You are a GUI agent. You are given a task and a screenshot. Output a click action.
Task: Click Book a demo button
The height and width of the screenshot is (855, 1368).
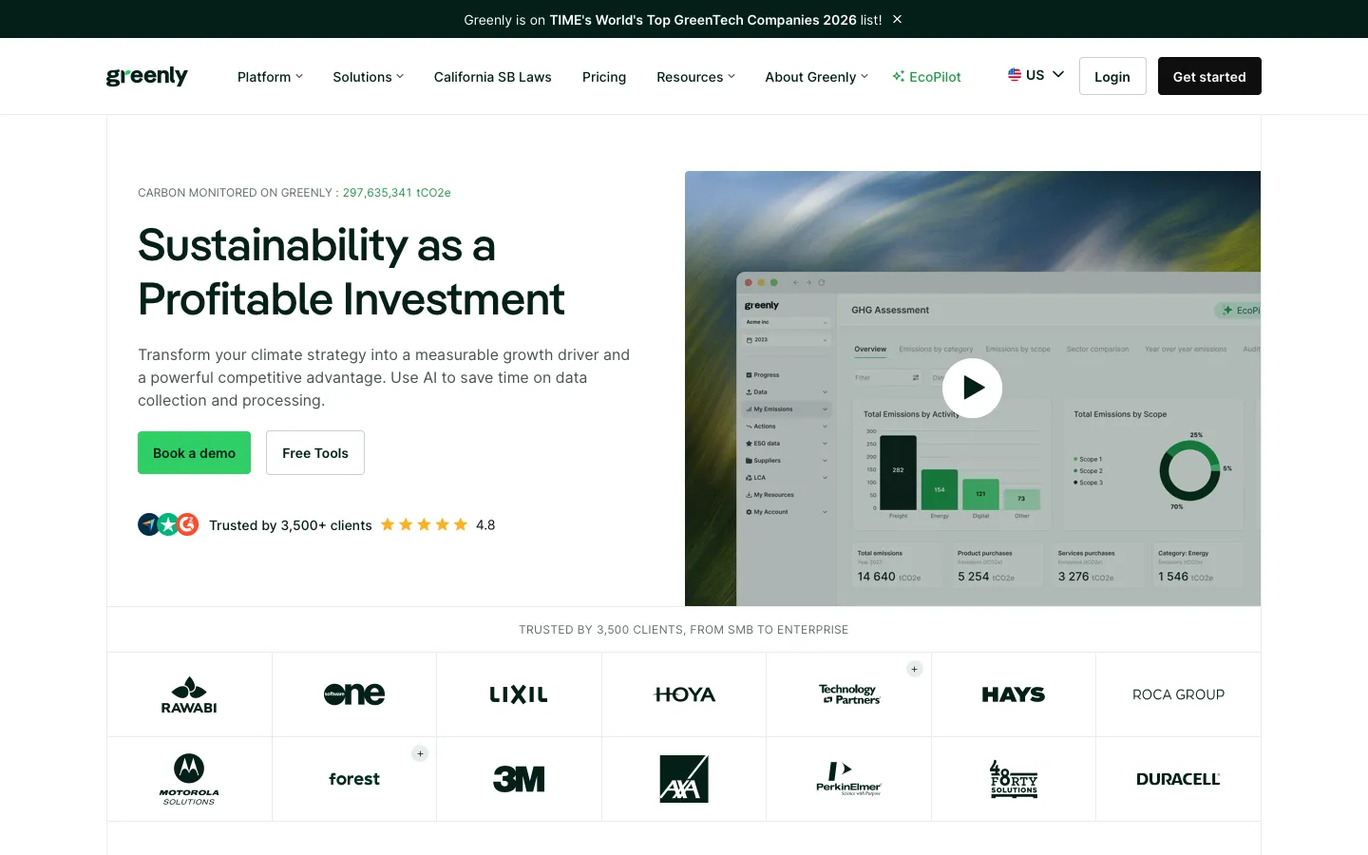point(194,453)
